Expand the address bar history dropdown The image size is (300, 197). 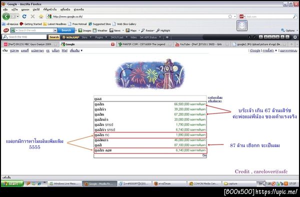[x=235, y=16]
